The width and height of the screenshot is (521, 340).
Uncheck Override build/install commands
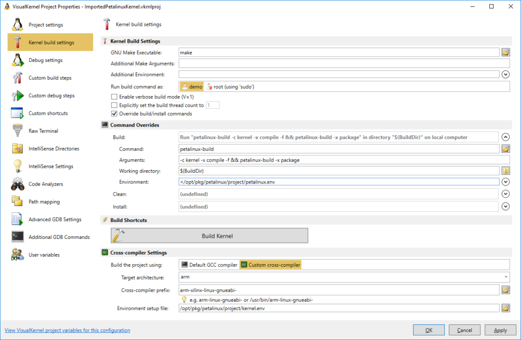(x=114, y=113)
